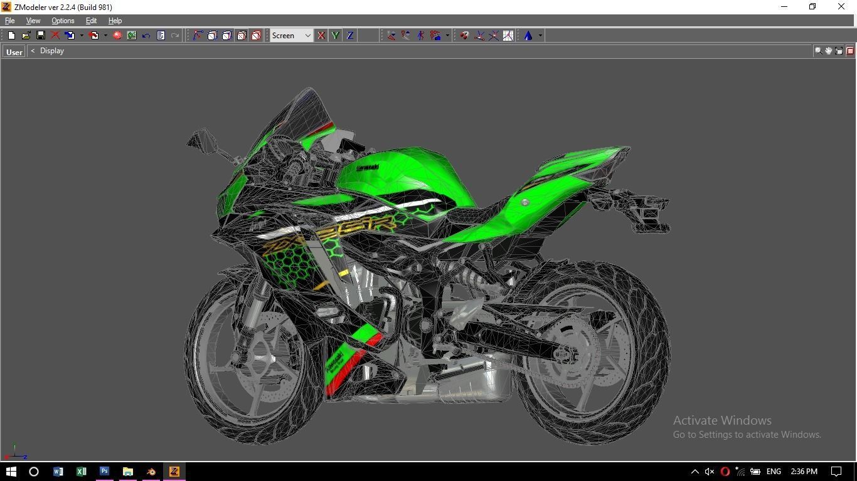857x481 pixels.
Task: Switch to Excel on taskbar
Action: 81,472
